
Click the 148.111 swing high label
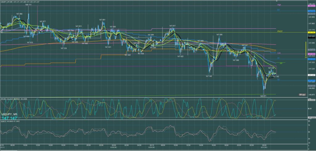click(28, 5)
